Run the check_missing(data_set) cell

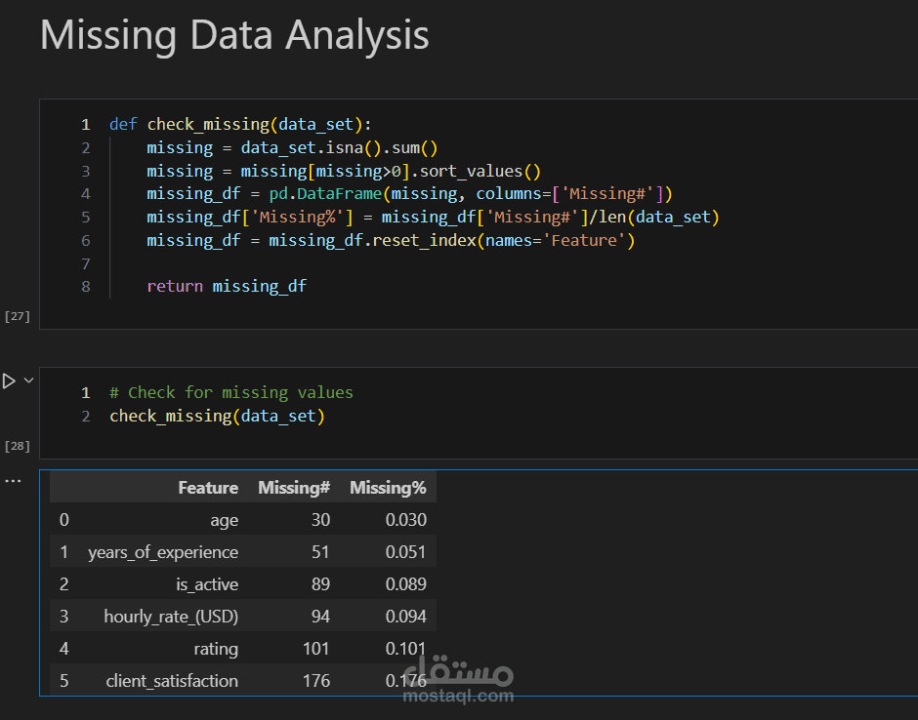[x=9, y=381]
